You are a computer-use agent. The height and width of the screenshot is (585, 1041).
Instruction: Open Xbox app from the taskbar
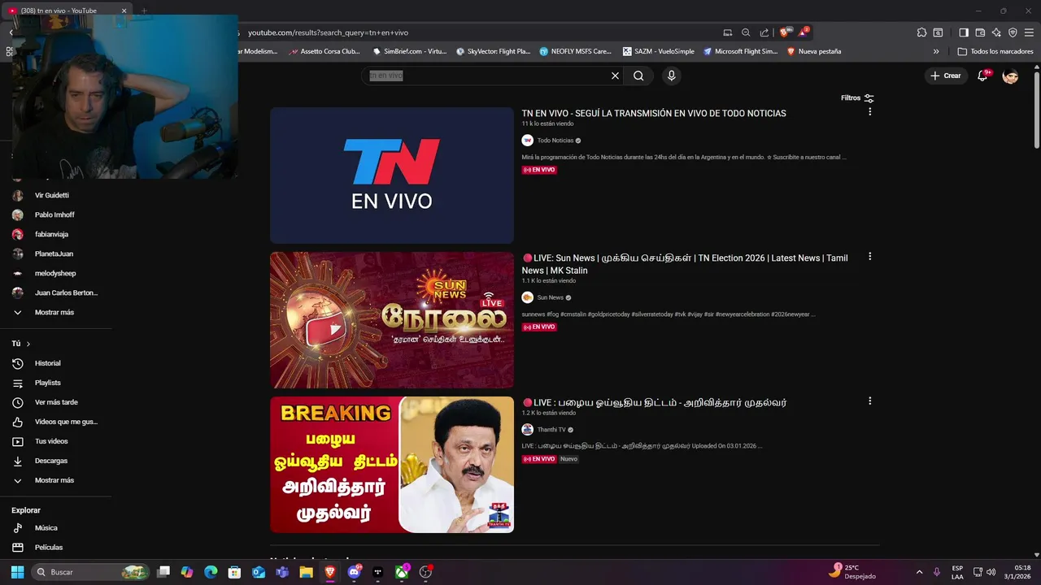[x=402, y=572]
